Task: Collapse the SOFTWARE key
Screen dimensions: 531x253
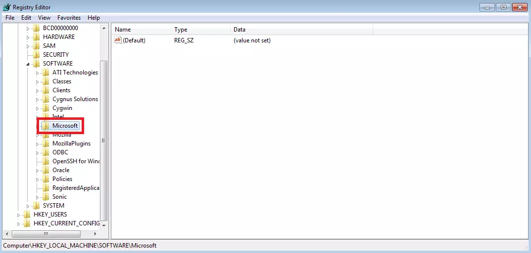Action: pos(28,64)
